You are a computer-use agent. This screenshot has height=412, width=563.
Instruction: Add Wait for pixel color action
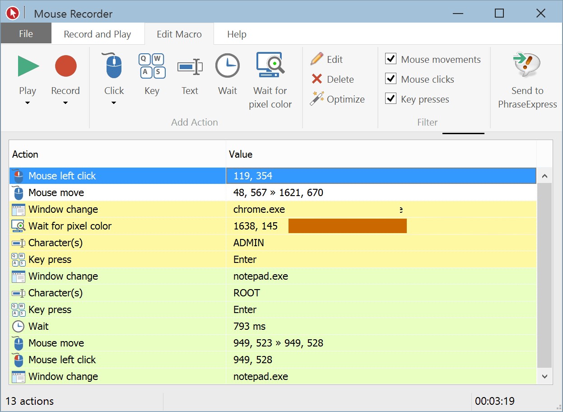pyautogui.click(x=270, y=66)
